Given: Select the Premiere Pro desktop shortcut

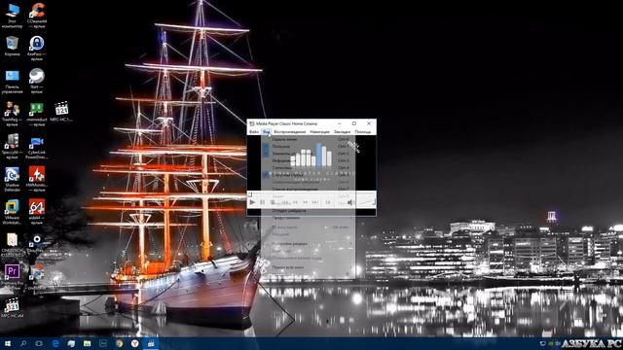Looking at the screenshot, I should click(x=12, y=276).
